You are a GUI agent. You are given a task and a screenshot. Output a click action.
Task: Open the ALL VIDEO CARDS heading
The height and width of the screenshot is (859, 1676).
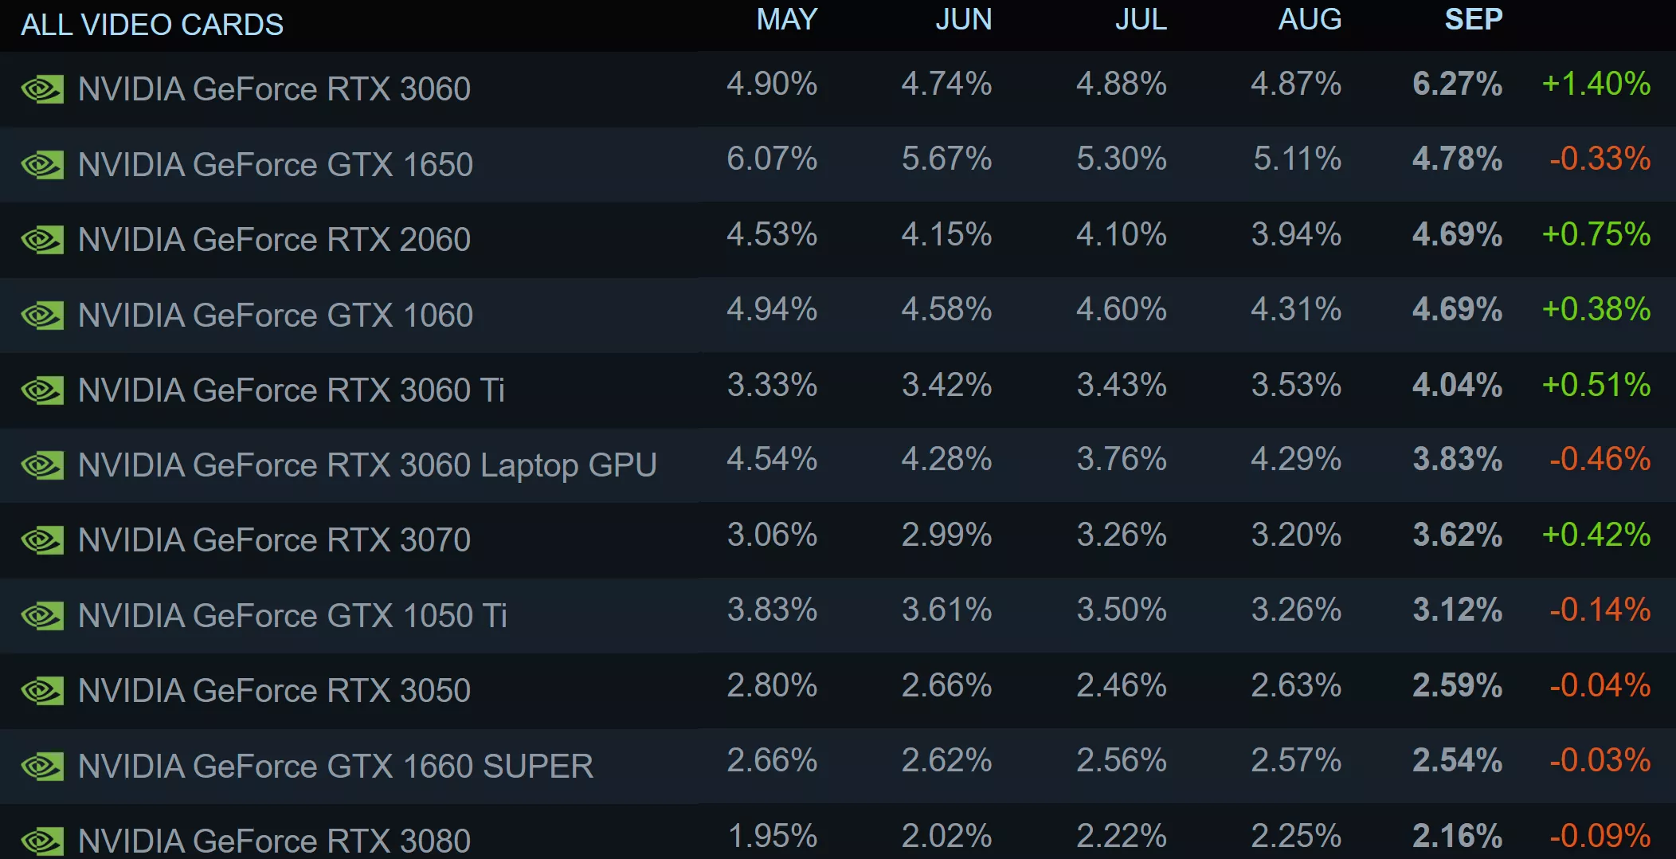click(x=152, y=25)
